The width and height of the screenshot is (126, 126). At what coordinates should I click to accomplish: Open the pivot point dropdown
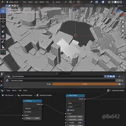click(66, 2)
